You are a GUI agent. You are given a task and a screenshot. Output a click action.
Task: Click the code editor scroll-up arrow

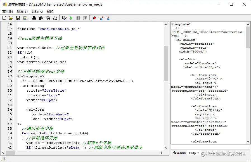[x=166, y=24]
